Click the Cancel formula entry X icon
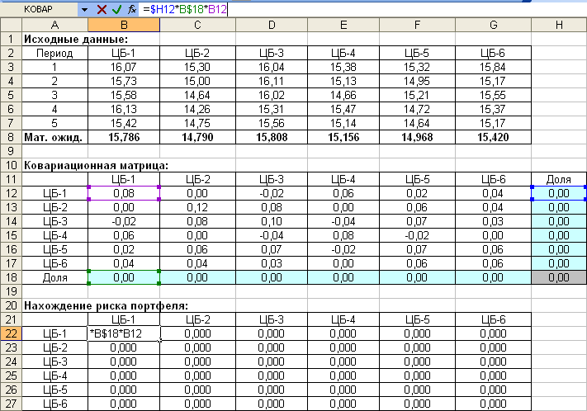The height and width of the screenshot is (411, 587). coord(102,9)
